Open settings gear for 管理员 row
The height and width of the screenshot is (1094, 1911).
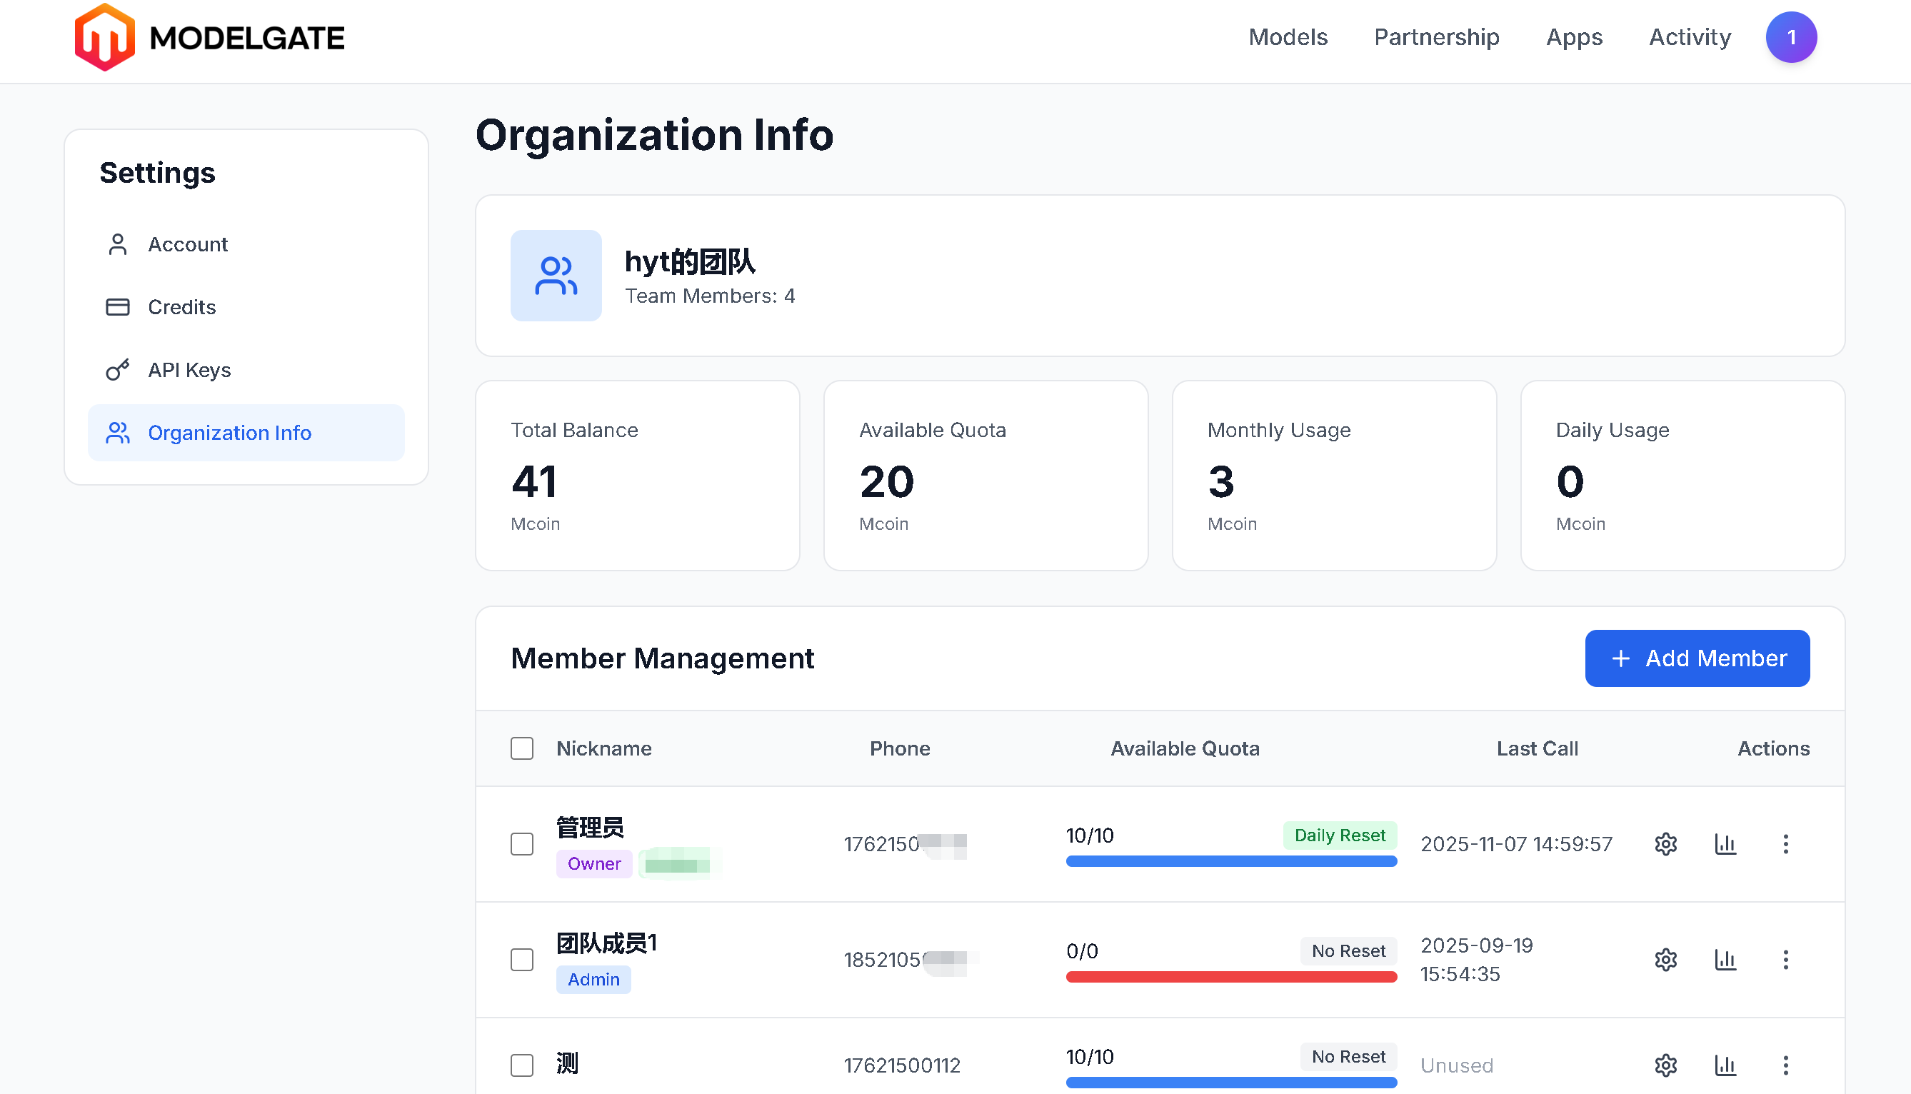pos(1665,844)
